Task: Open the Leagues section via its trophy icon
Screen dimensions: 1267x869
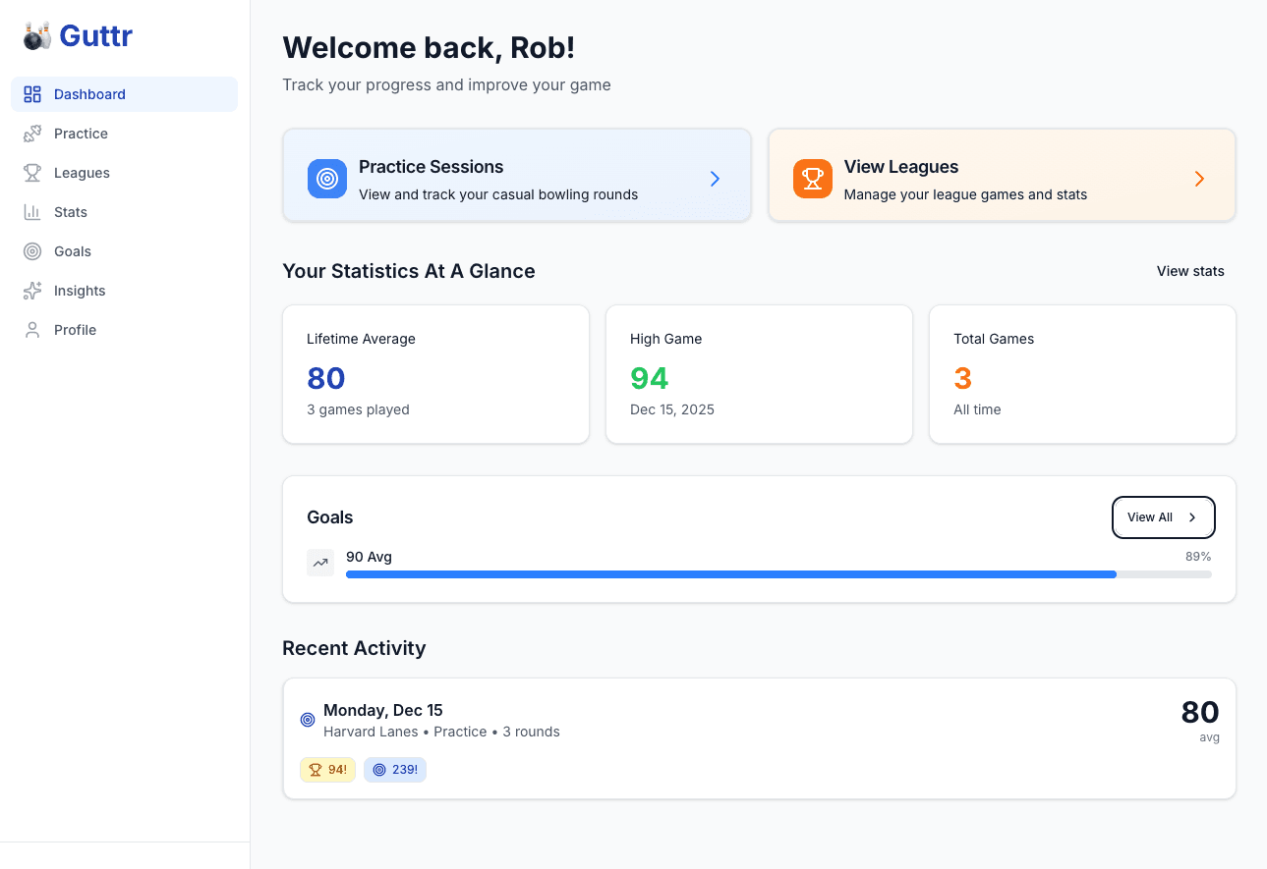Action: (31, 172)
